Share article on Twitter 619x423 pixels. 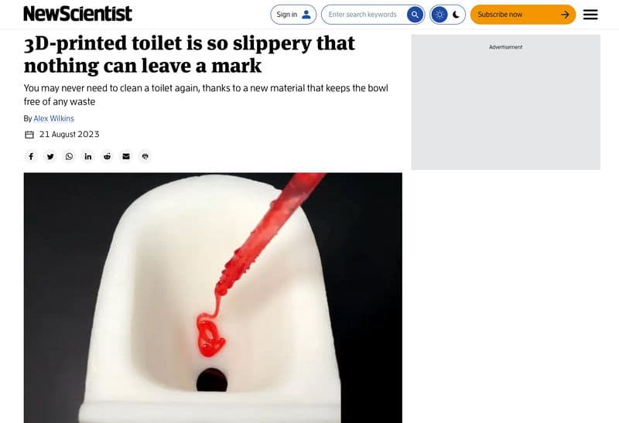pos(50,156)
